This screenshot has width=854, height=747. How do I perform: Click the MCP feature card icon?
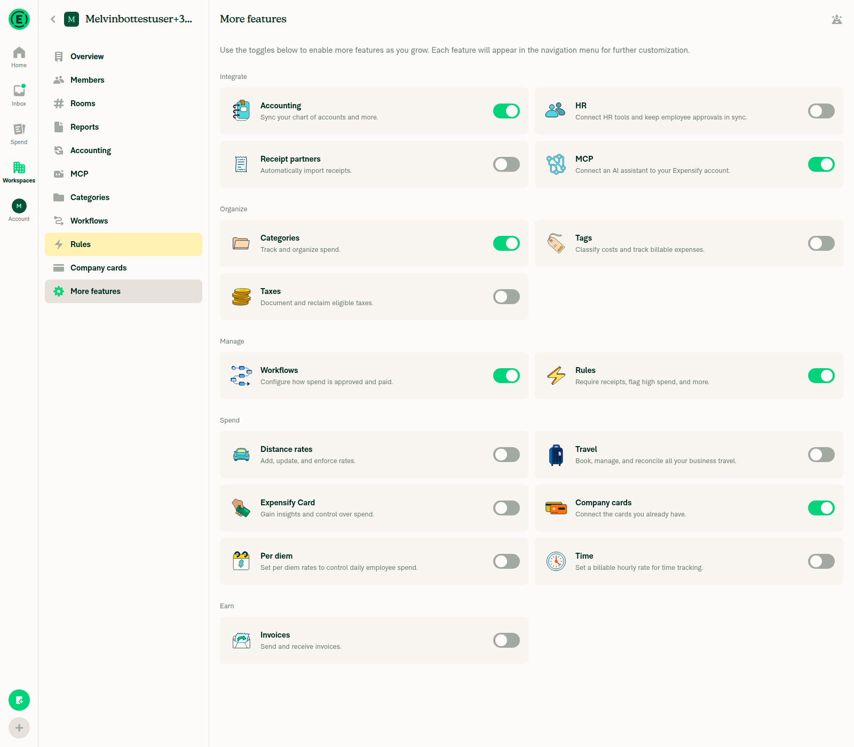pyautogui.click(x=556, y=164)
